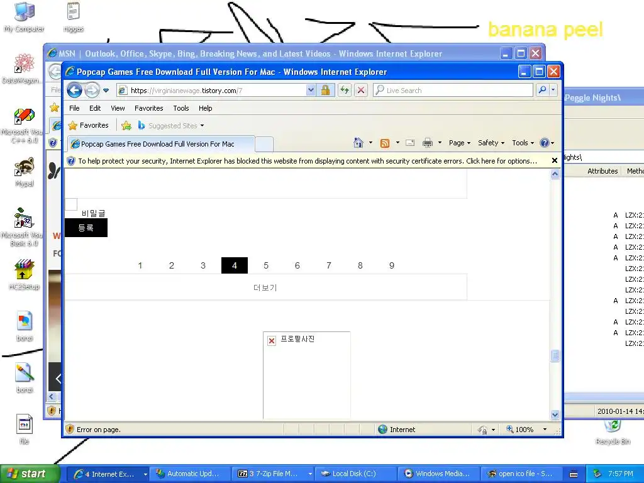Open a new blank tab
The image size is (644, 483).
point(264,144)
